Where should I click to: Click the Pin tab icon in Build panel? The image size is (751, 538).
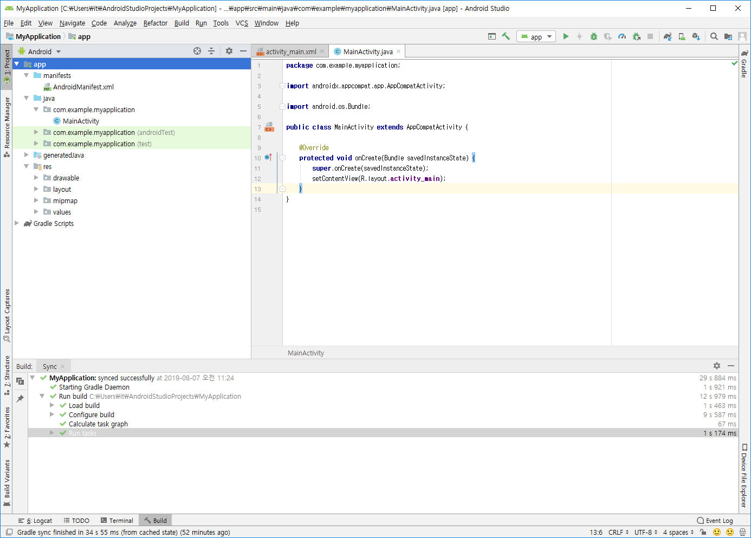coord(20,399)
